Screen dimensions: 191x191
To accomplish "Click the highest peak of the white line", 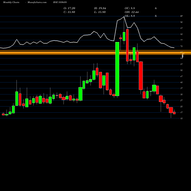I will 124,17.
